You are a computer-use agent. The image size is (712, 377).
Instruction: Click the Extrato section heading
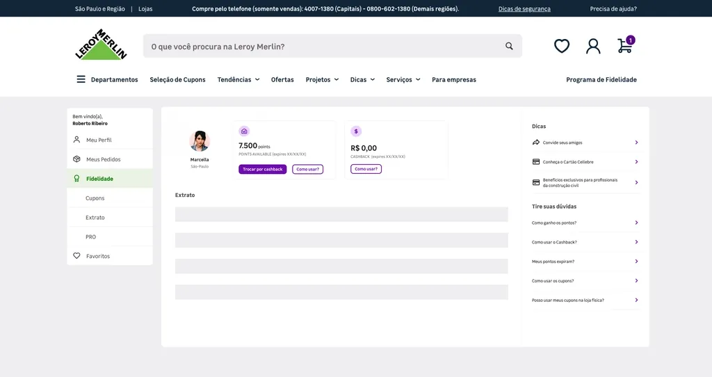(x=185, y=195)
